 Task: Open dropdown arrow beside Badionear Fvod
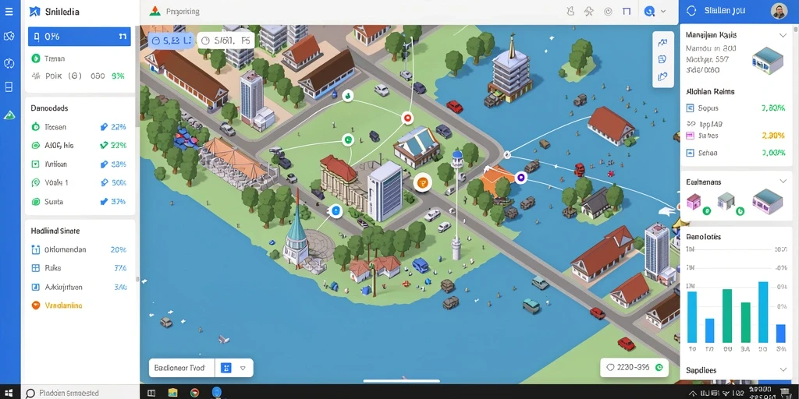coord(243,368)
